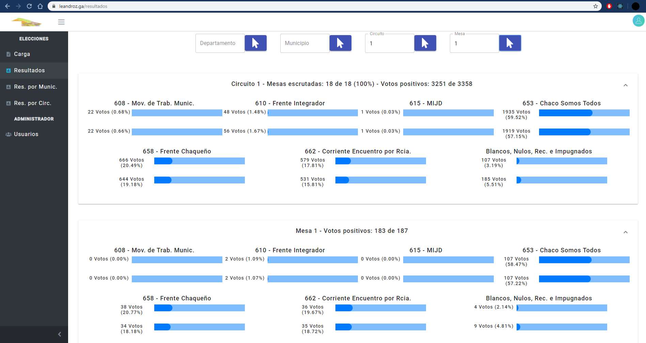Click the site logo

(27, 22)
